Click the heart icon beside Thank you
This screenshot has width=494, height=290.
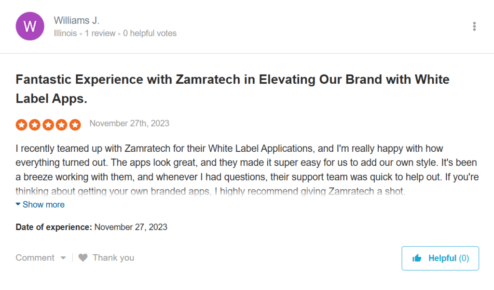point(83,258)
